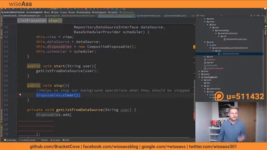Switch to RepositoryDataSourceInterface.java editor tab

click(70, 16)
